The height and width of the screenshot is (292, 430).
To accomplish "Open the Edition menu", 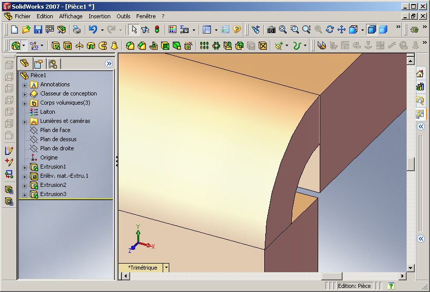I will coord(45,16).
